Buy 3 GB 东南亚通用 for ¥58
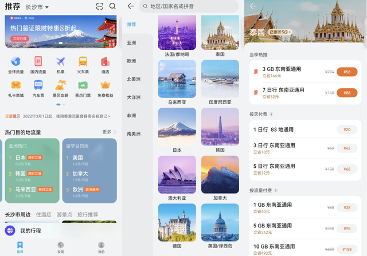This screenshot has height=256, width=367. [347, 72]
